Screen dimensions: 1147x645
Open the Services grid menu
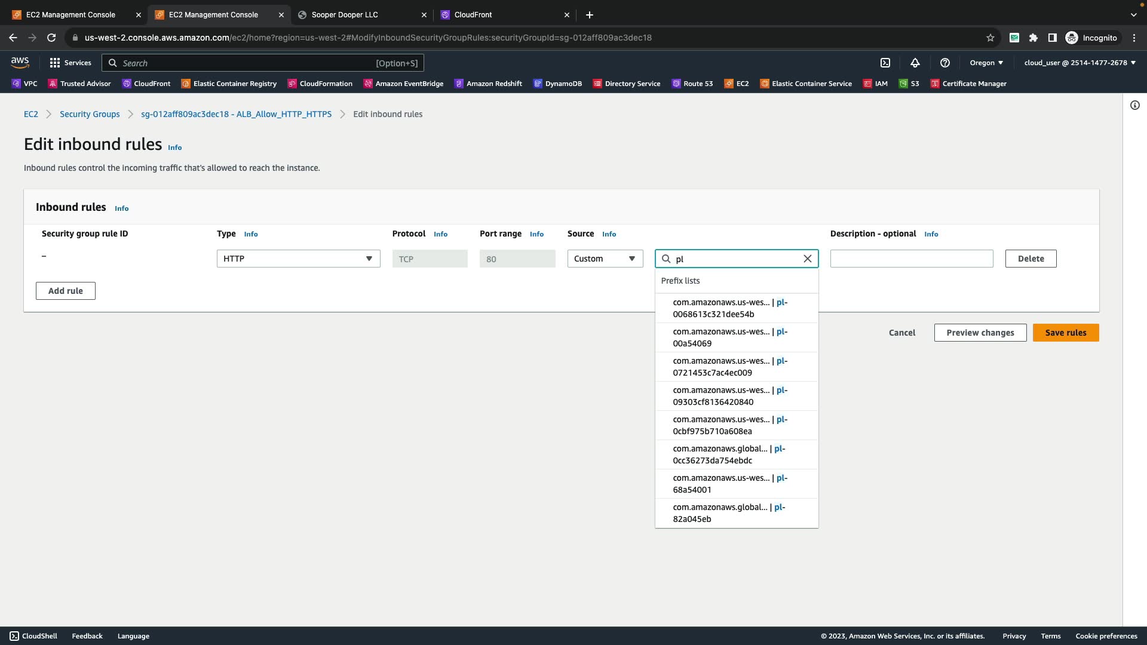tap(70, 63)
